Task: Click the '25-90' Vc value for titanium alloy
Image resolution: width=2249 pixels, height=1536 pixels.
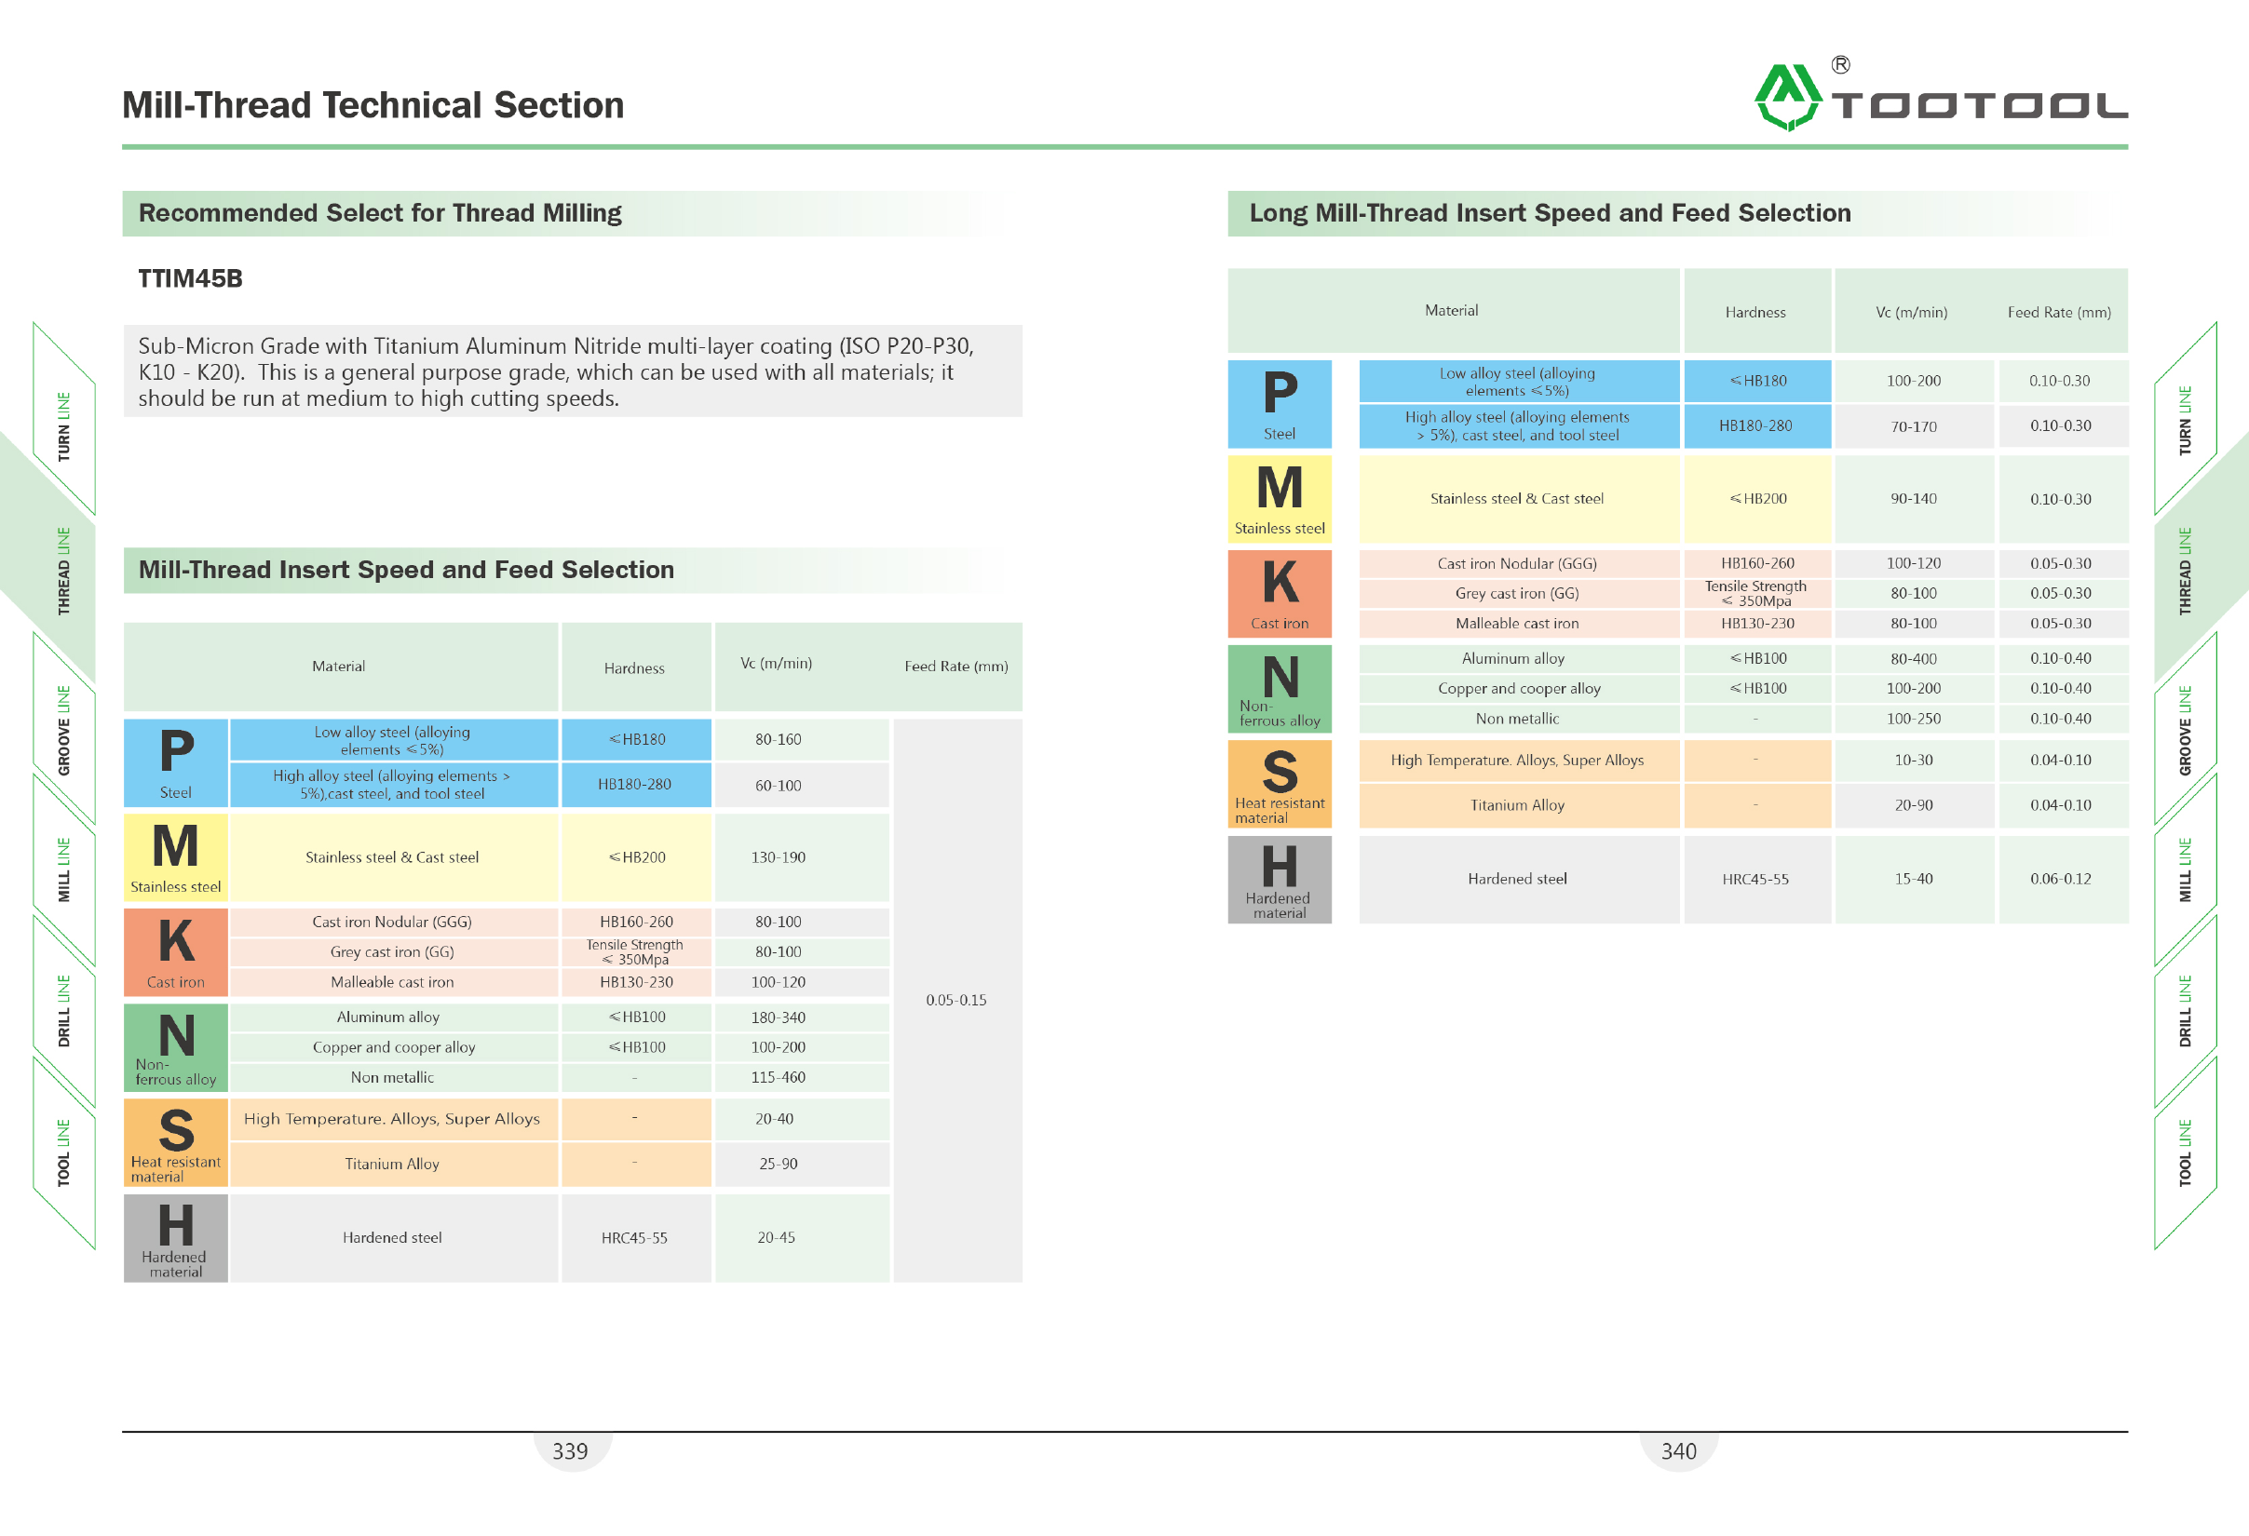Action: coord(778,1164)
